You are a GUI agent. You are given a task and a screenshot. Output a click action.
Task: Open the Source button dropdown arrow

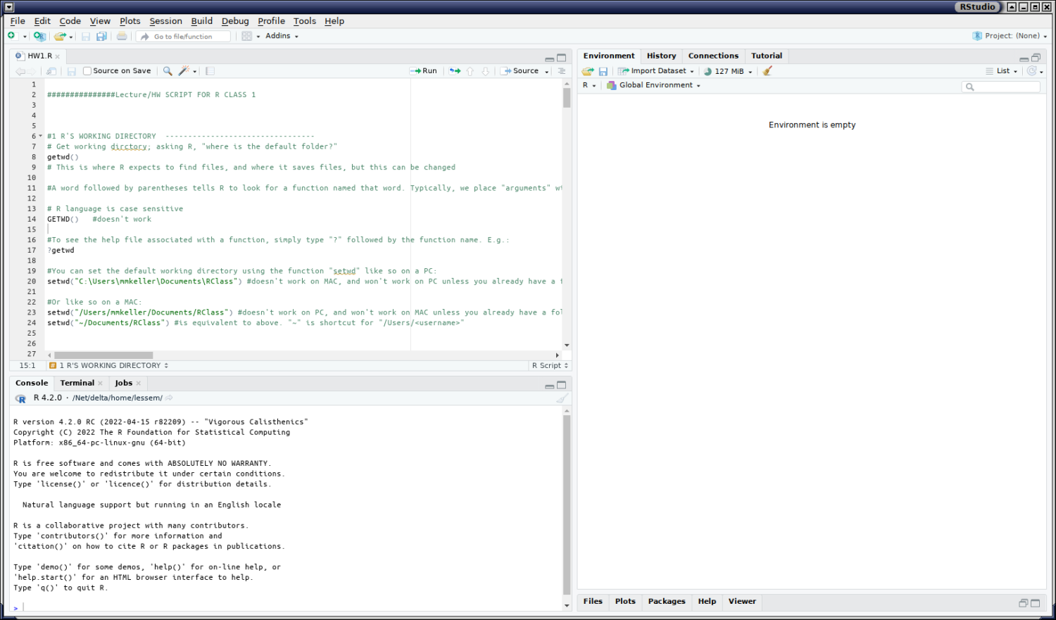coord(547,72)
